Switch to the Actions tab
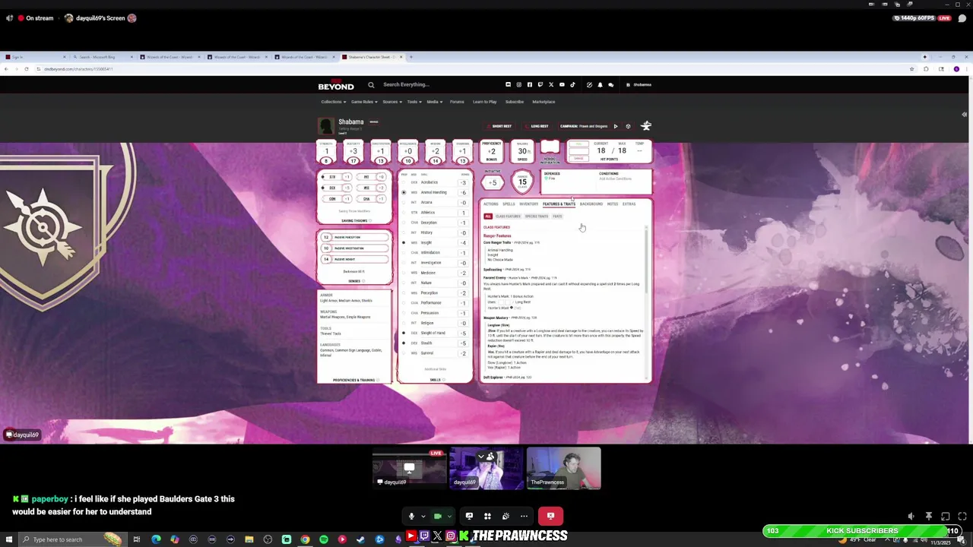This screenshot has height=547, width=973. click(x=491, y=204)
